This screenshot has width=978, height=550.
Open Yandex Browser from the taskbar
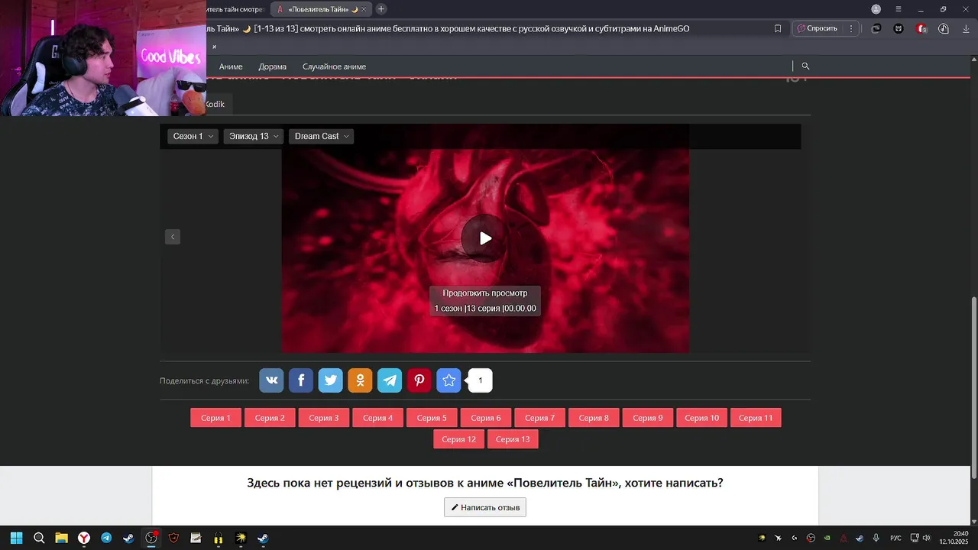[84, 538]
